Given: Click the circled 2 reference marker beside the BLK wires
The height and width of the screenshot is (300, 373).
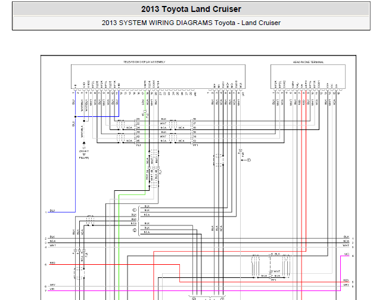Looking at the screenshot, I should pyautogui.click(x=135, y=230).
